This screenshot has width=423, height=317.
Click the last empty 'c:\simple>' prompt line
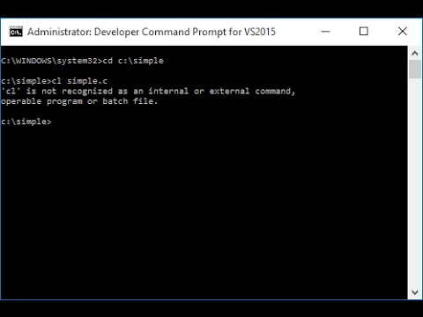click(x=26, y=122)
